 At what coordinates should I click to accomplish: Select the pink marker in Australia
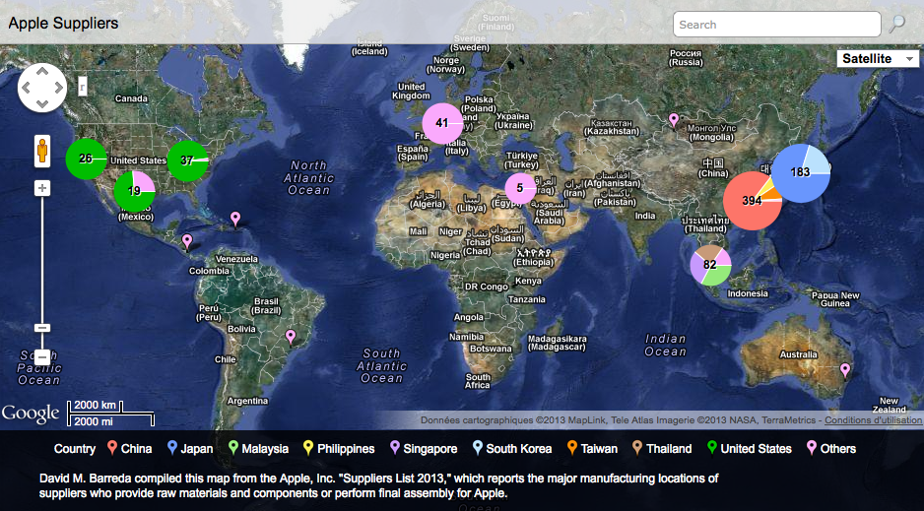click(844, 369)
